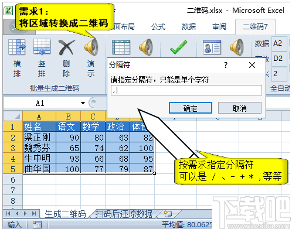This screenshot has height=229, width=292.
Task: Switch to 生成二维码 sheet tab
Action: point(65,214)
